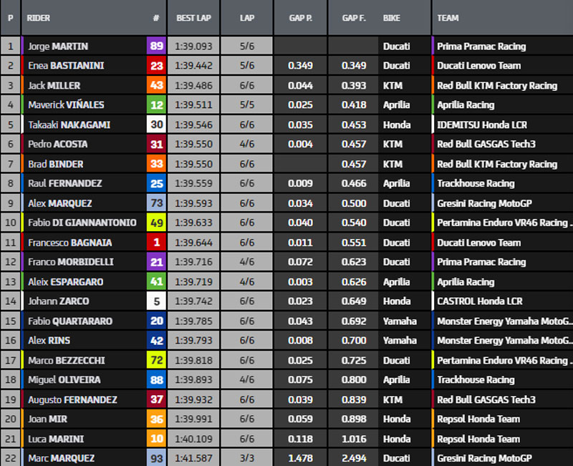Click on Pedro ACOSTA's rider name
Image resolution: width=573 pixels, height=466 pixels.
point(57,145)
